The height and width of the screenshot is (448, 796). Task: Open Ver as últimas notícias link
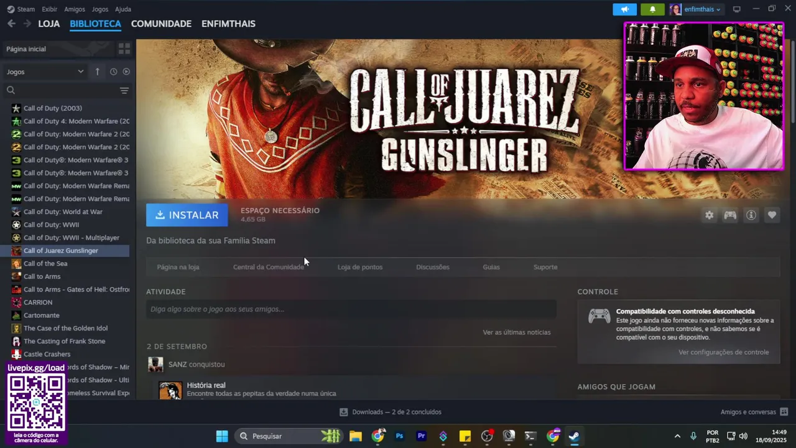coord(517,332)
